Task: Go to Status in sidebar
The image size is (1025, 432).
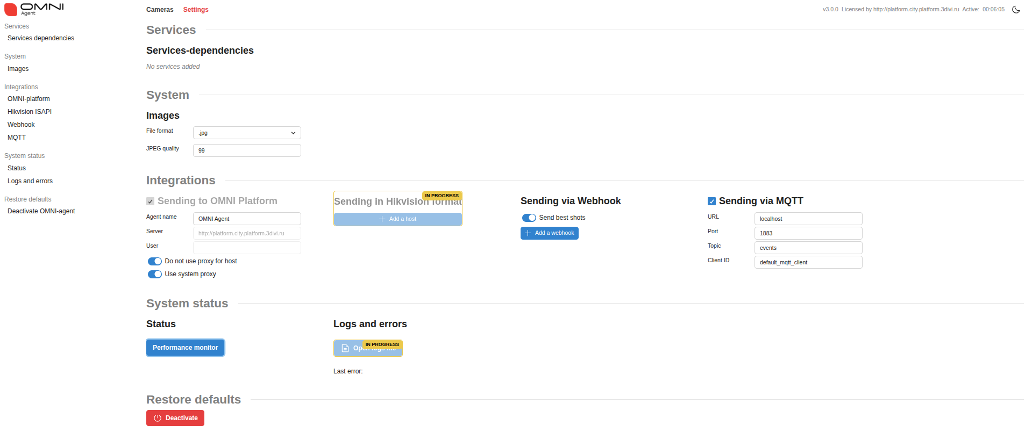Action: tap(17, 168)
